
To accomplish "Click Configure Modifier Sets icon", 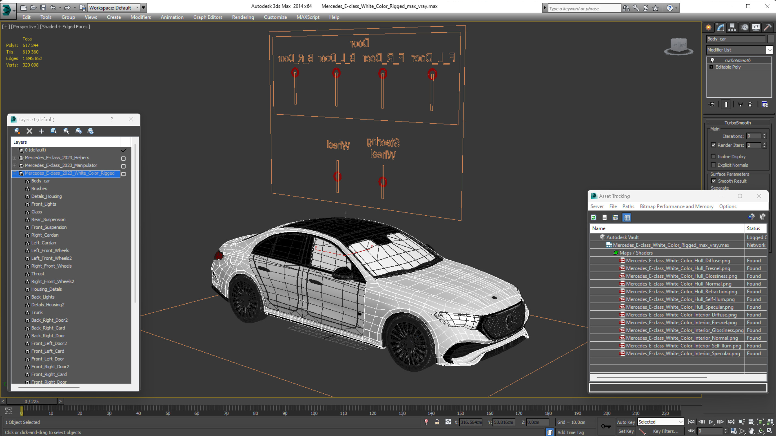I will click(x=765, y=104).
